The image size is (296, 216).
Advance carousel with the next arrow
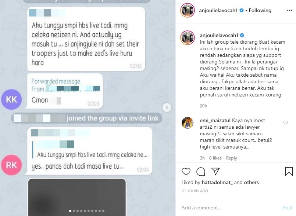[167, 107]
